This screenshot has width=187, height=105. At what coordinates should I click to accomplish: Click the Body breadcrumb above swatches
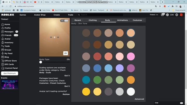[74, 24]
